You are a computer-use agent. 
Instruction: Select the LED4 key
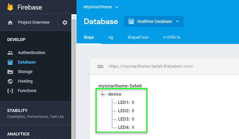pyautogui.click(x=124, y=127)
